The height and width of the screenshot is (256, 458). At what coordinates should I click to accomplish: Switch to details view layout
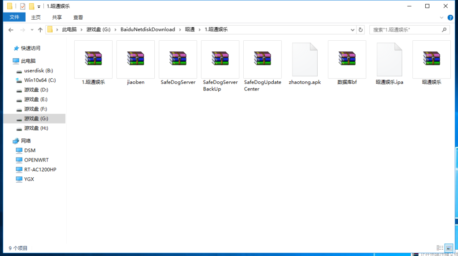point(440,248)
